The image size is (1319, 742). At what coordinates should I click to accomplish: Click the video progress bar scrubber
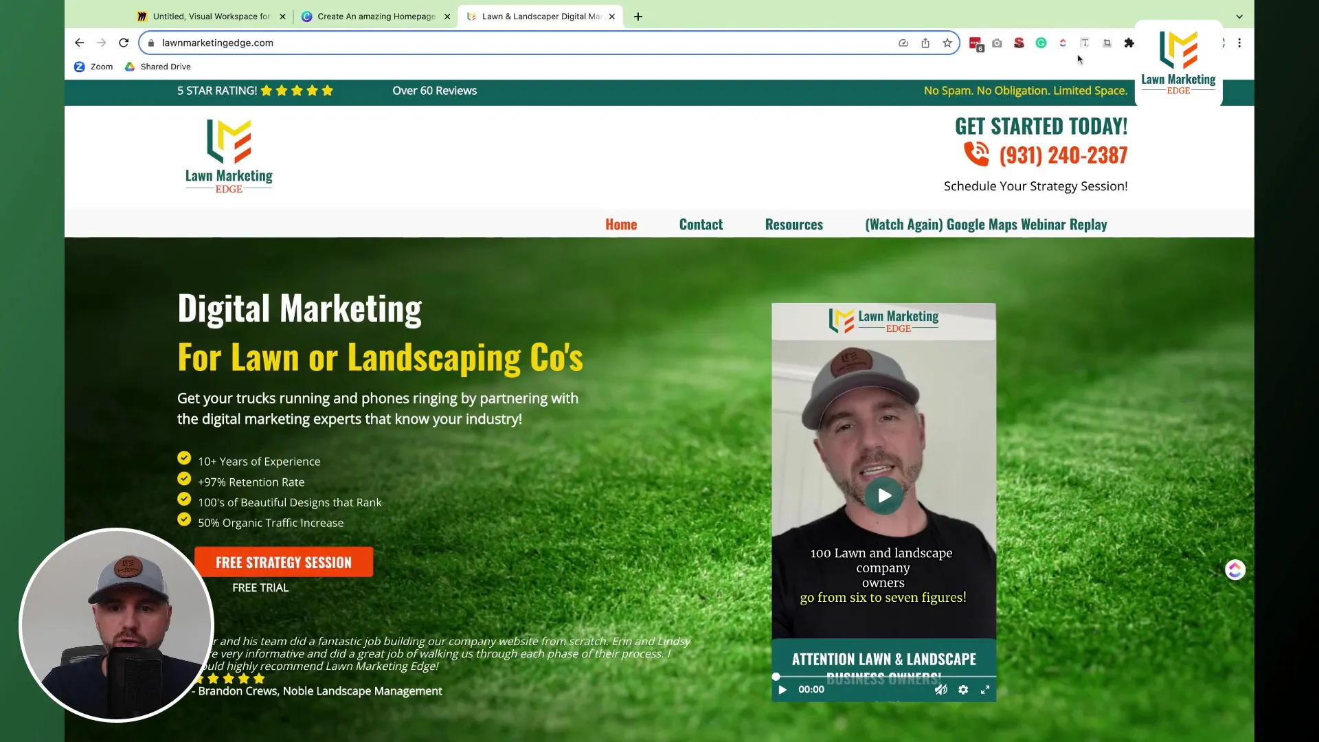776,677
